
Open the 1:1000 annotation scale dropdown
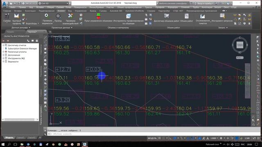[x=214, y=138]
